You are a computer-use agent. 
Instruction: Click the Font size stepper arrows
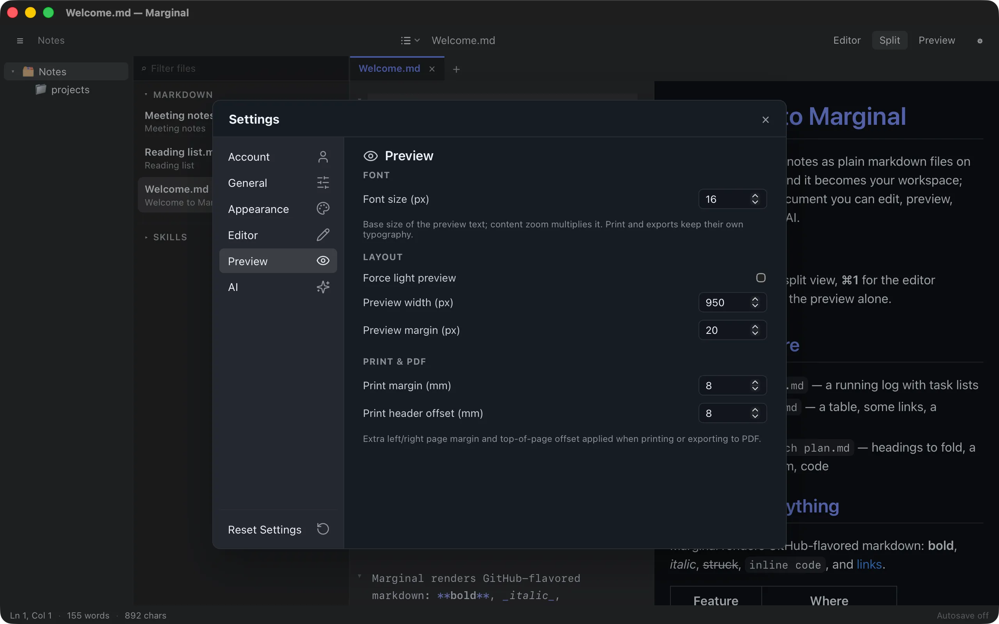pyautogui.click(x=755, y=199)
